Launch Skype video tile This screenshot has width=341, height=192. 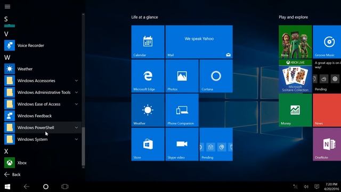pos(182,145)
